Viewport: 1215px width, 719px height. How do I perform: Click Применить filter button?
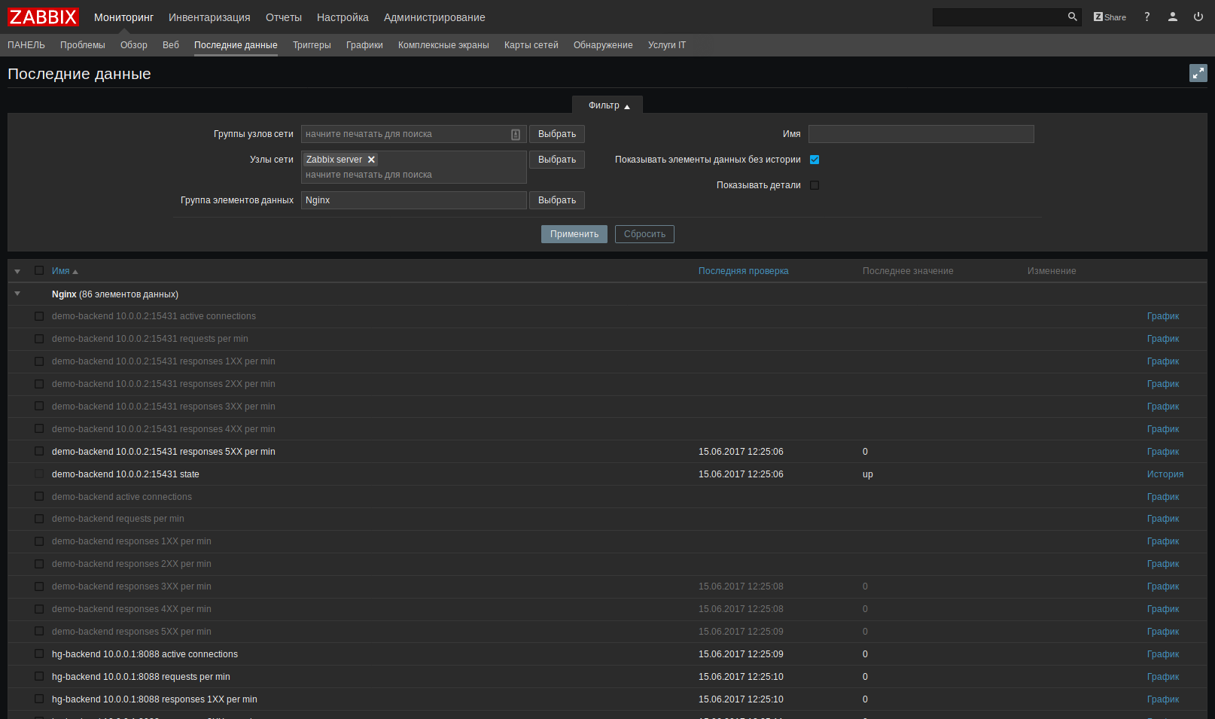(574, 234)
